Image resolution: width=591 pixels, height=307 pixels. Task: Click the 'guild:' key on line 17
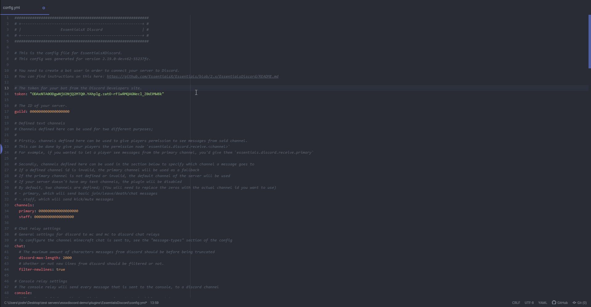pyautogui.click(x=21, y=111)
